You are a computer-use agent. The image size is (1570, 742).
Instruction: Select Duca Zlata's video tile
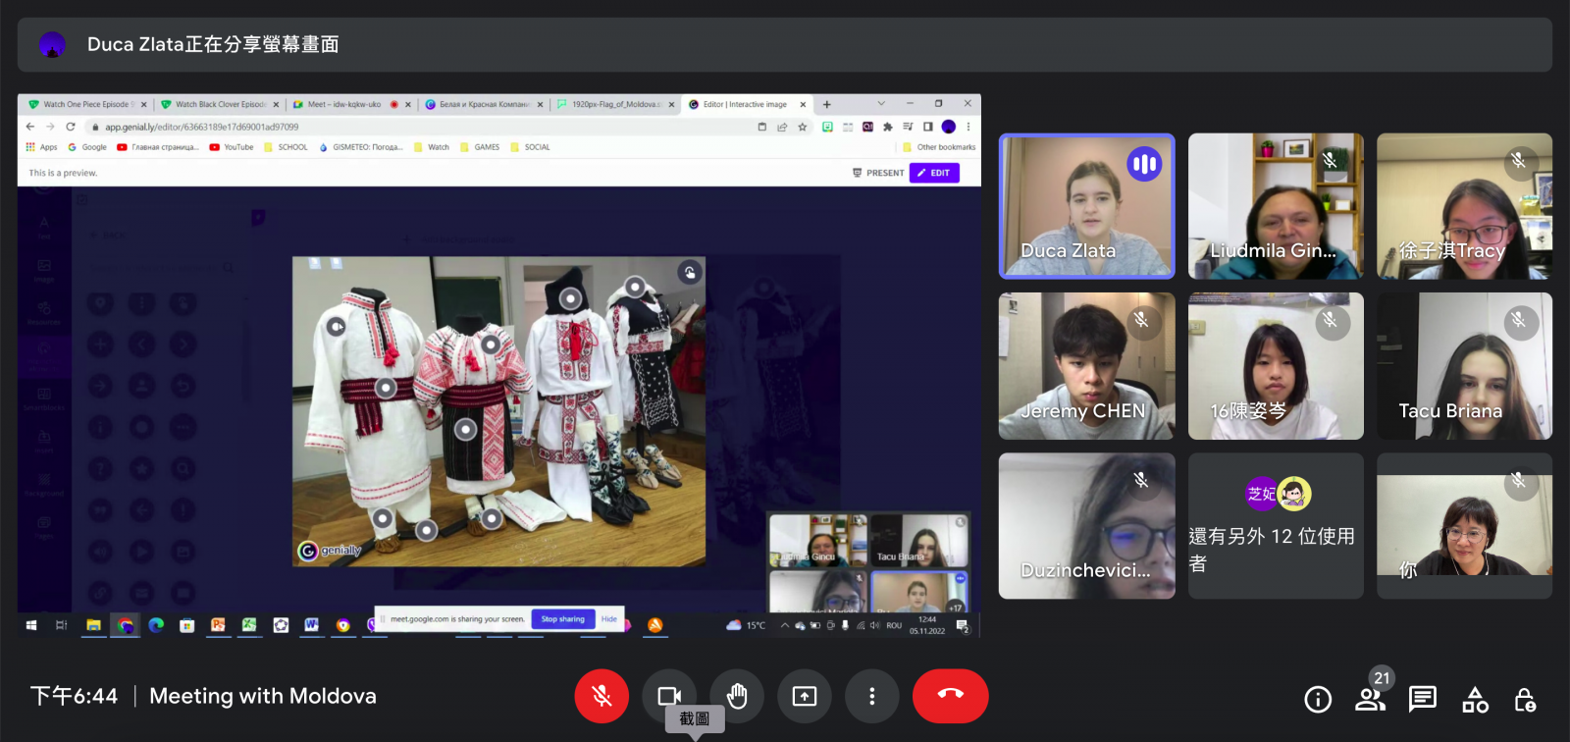click(1086, 206)
